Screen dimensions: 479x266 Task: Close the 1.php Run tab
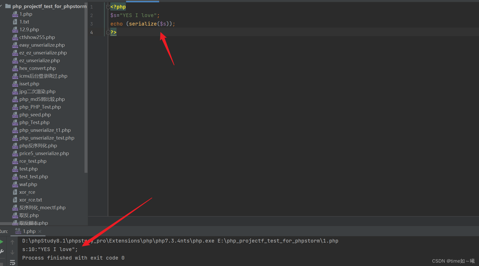click(40, 231)
